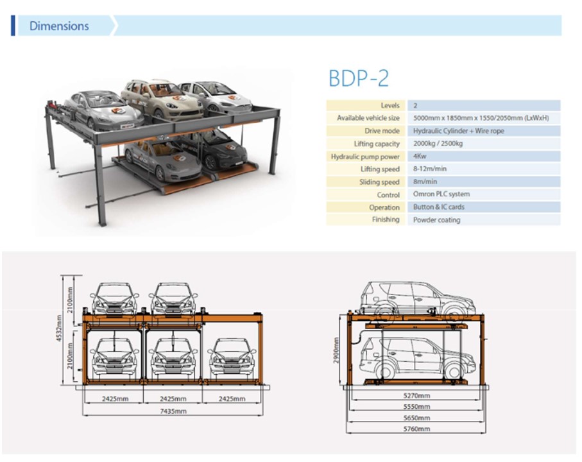The image size is (582, 462).
Task: Click the 7435mm total width dimension
Action: coord(173,411)
